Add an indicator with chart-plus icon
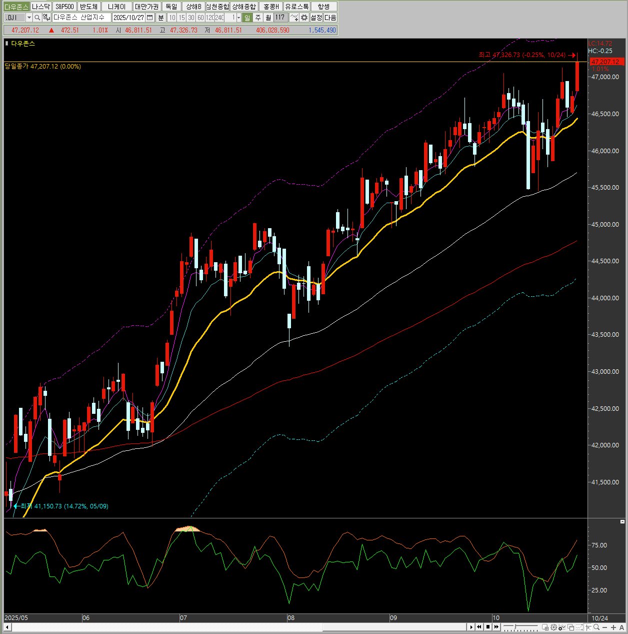This screenshot has width=628, height=634. click(294, 18)
